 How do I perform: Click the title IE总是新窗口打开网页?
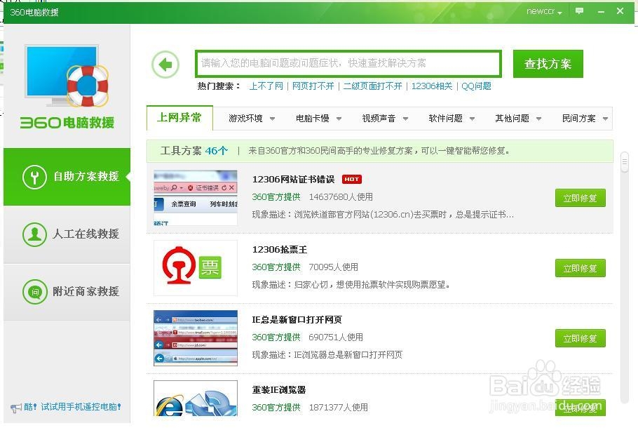coord(297,320)
